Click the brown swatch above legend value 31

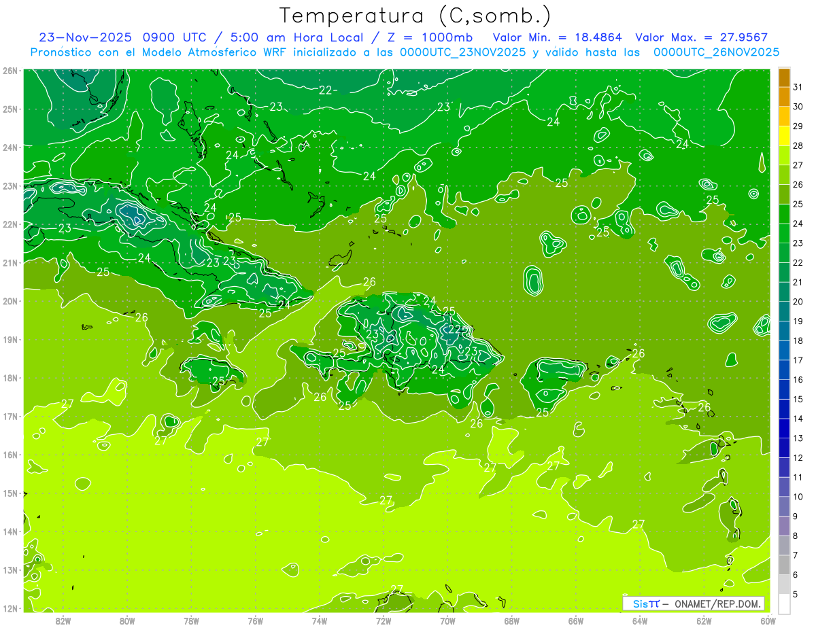(x=784, y=77)
